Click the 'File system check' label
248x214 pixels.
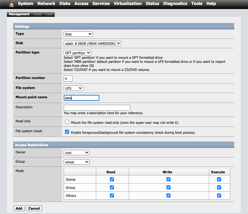29,131
